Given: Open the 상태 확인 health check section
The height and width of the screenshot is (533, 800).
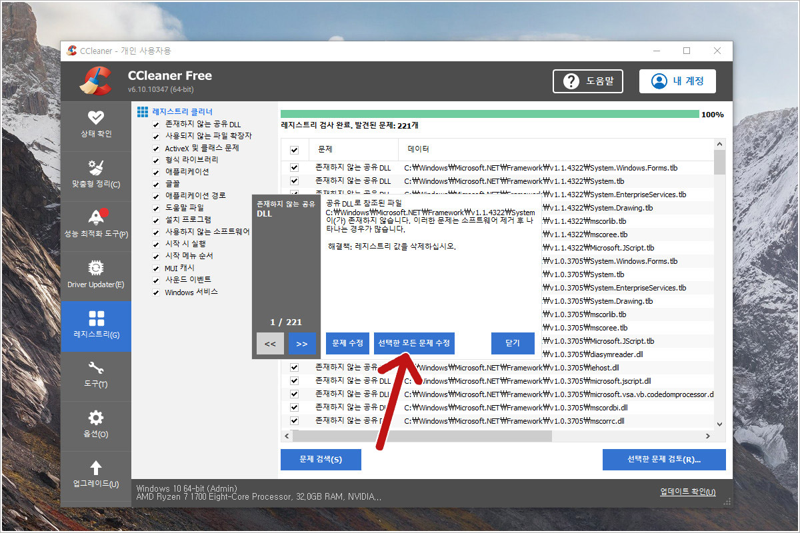Looking at the screenshot, I should pos(95,126).
